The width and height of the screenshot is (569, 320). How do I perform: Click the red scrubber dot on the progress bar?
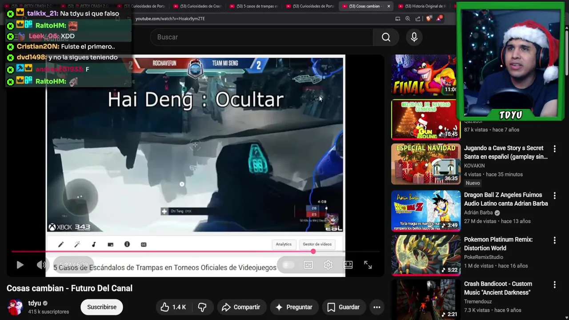[x=313, y=252]
